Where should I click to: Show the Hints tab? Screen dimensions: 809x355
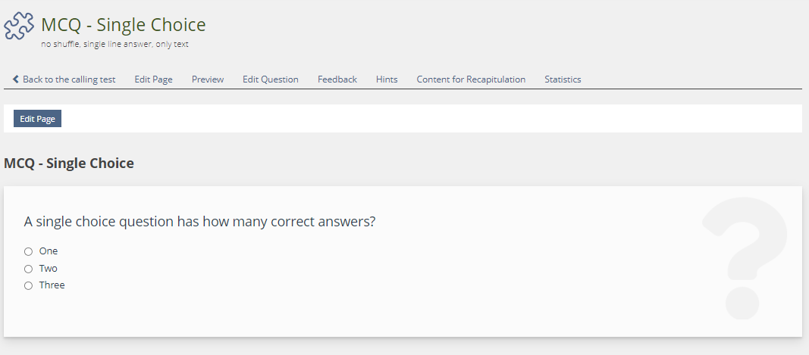387,79
